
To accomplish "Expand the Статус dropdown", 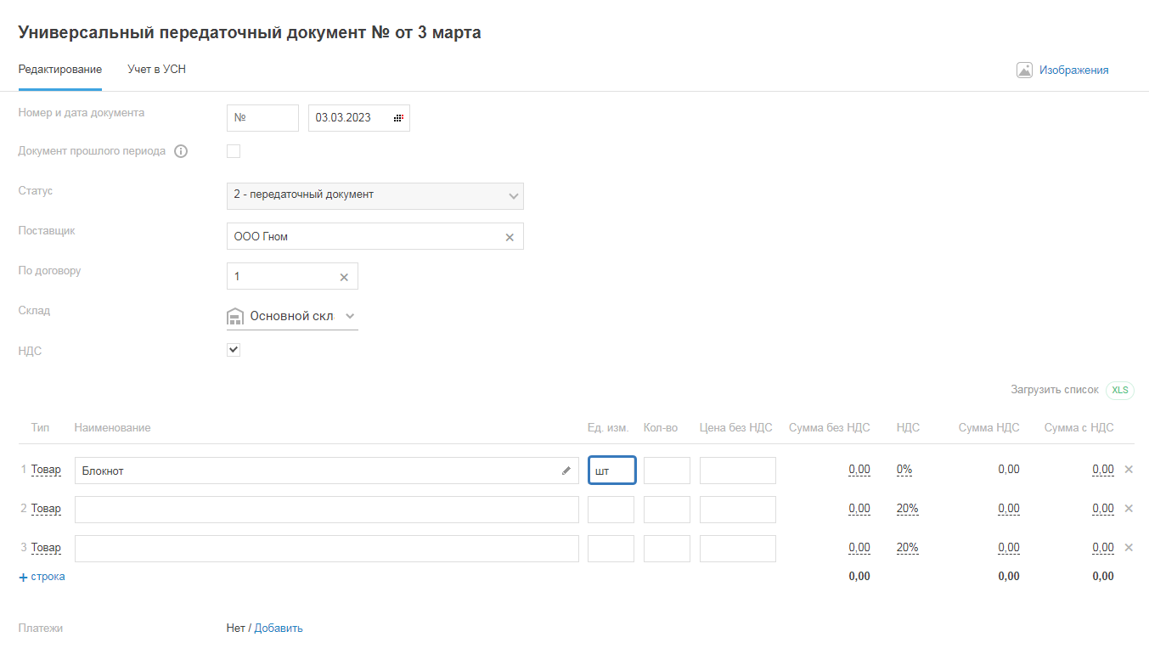I will [x=513, y=196].
